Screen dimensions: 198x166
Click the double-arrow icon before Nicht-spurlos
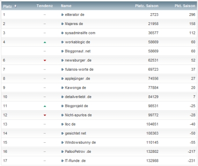pos(62,115)
